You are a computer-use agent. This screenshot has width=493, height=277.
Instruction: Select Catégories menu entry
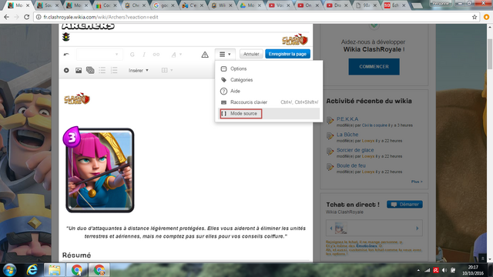point(269,80)
